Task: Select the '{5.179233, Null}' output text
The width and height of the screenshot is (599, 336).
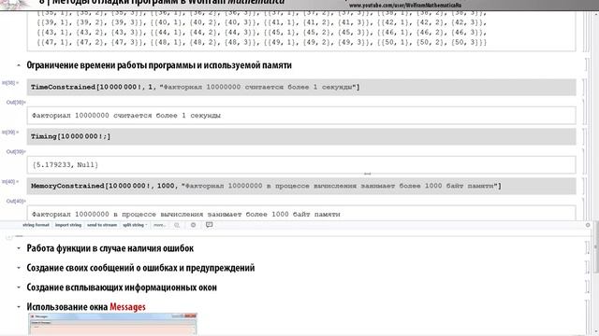Action: click(66, 165)
